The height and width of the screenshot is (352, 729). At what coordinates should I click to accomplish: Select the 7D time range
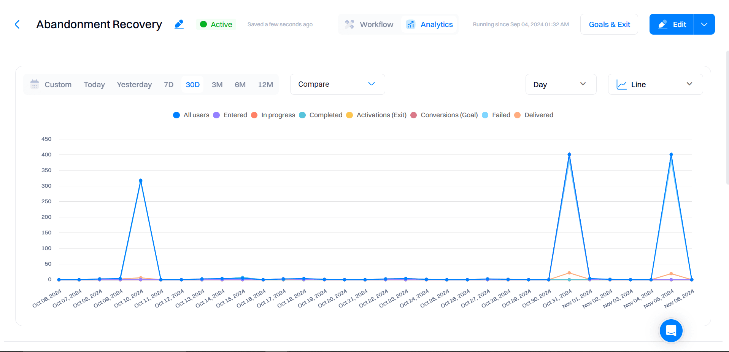click(168, 84)
